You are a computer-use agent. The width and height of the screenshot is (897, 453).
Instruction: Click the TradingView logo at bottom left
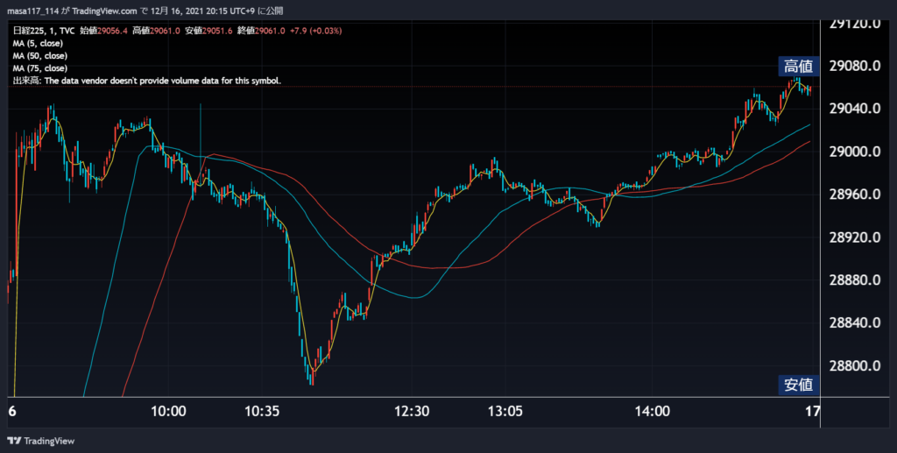point(40,441)
